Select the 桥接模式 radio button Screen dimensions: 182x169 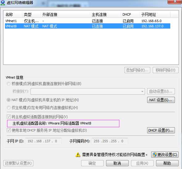coord(9,84)
